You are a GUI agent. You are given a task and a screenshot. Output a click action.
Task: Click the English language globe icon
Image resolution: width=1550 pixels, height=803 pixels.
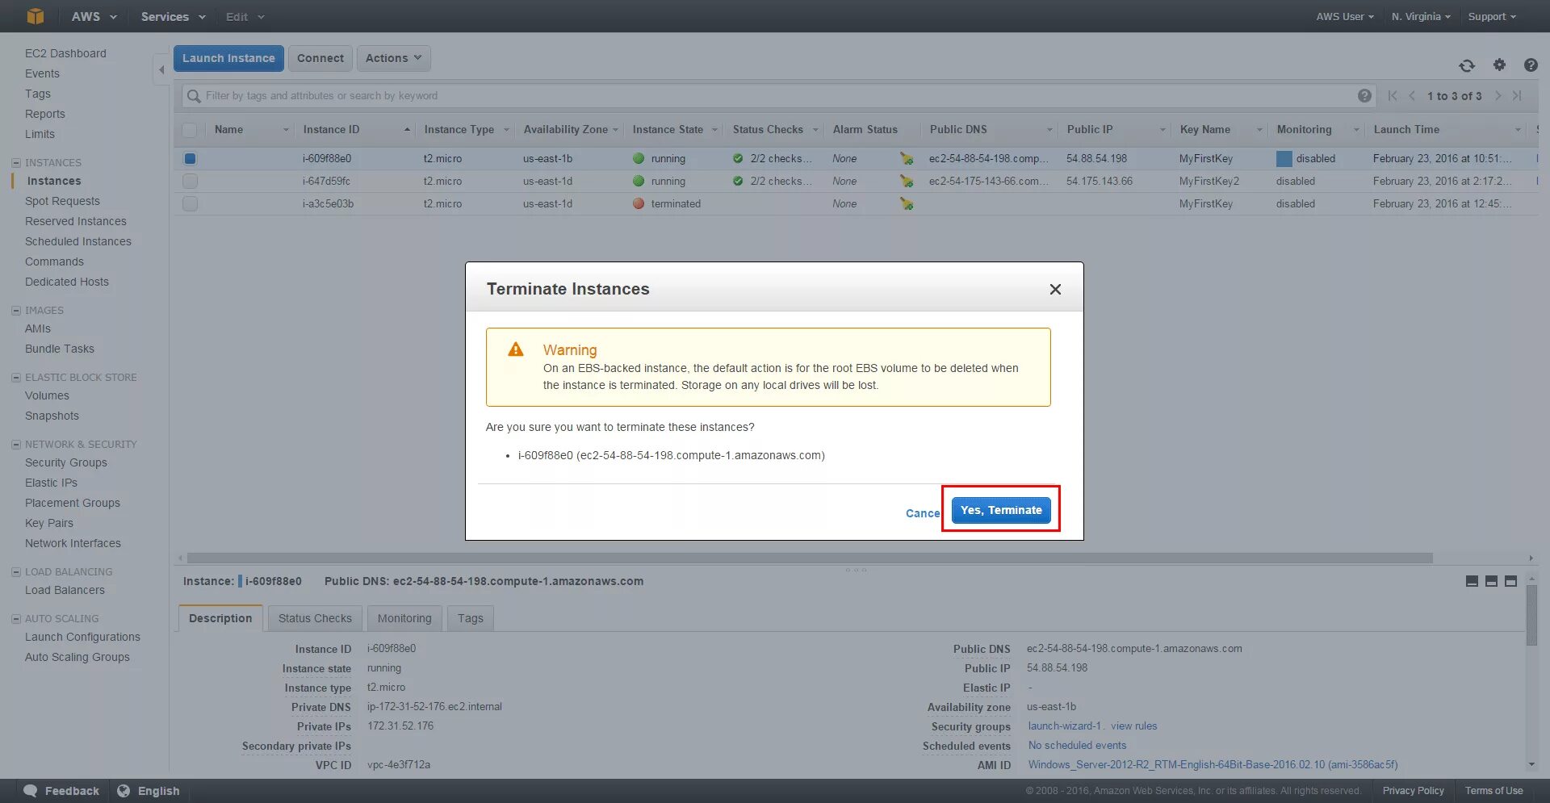pos(124,791)
